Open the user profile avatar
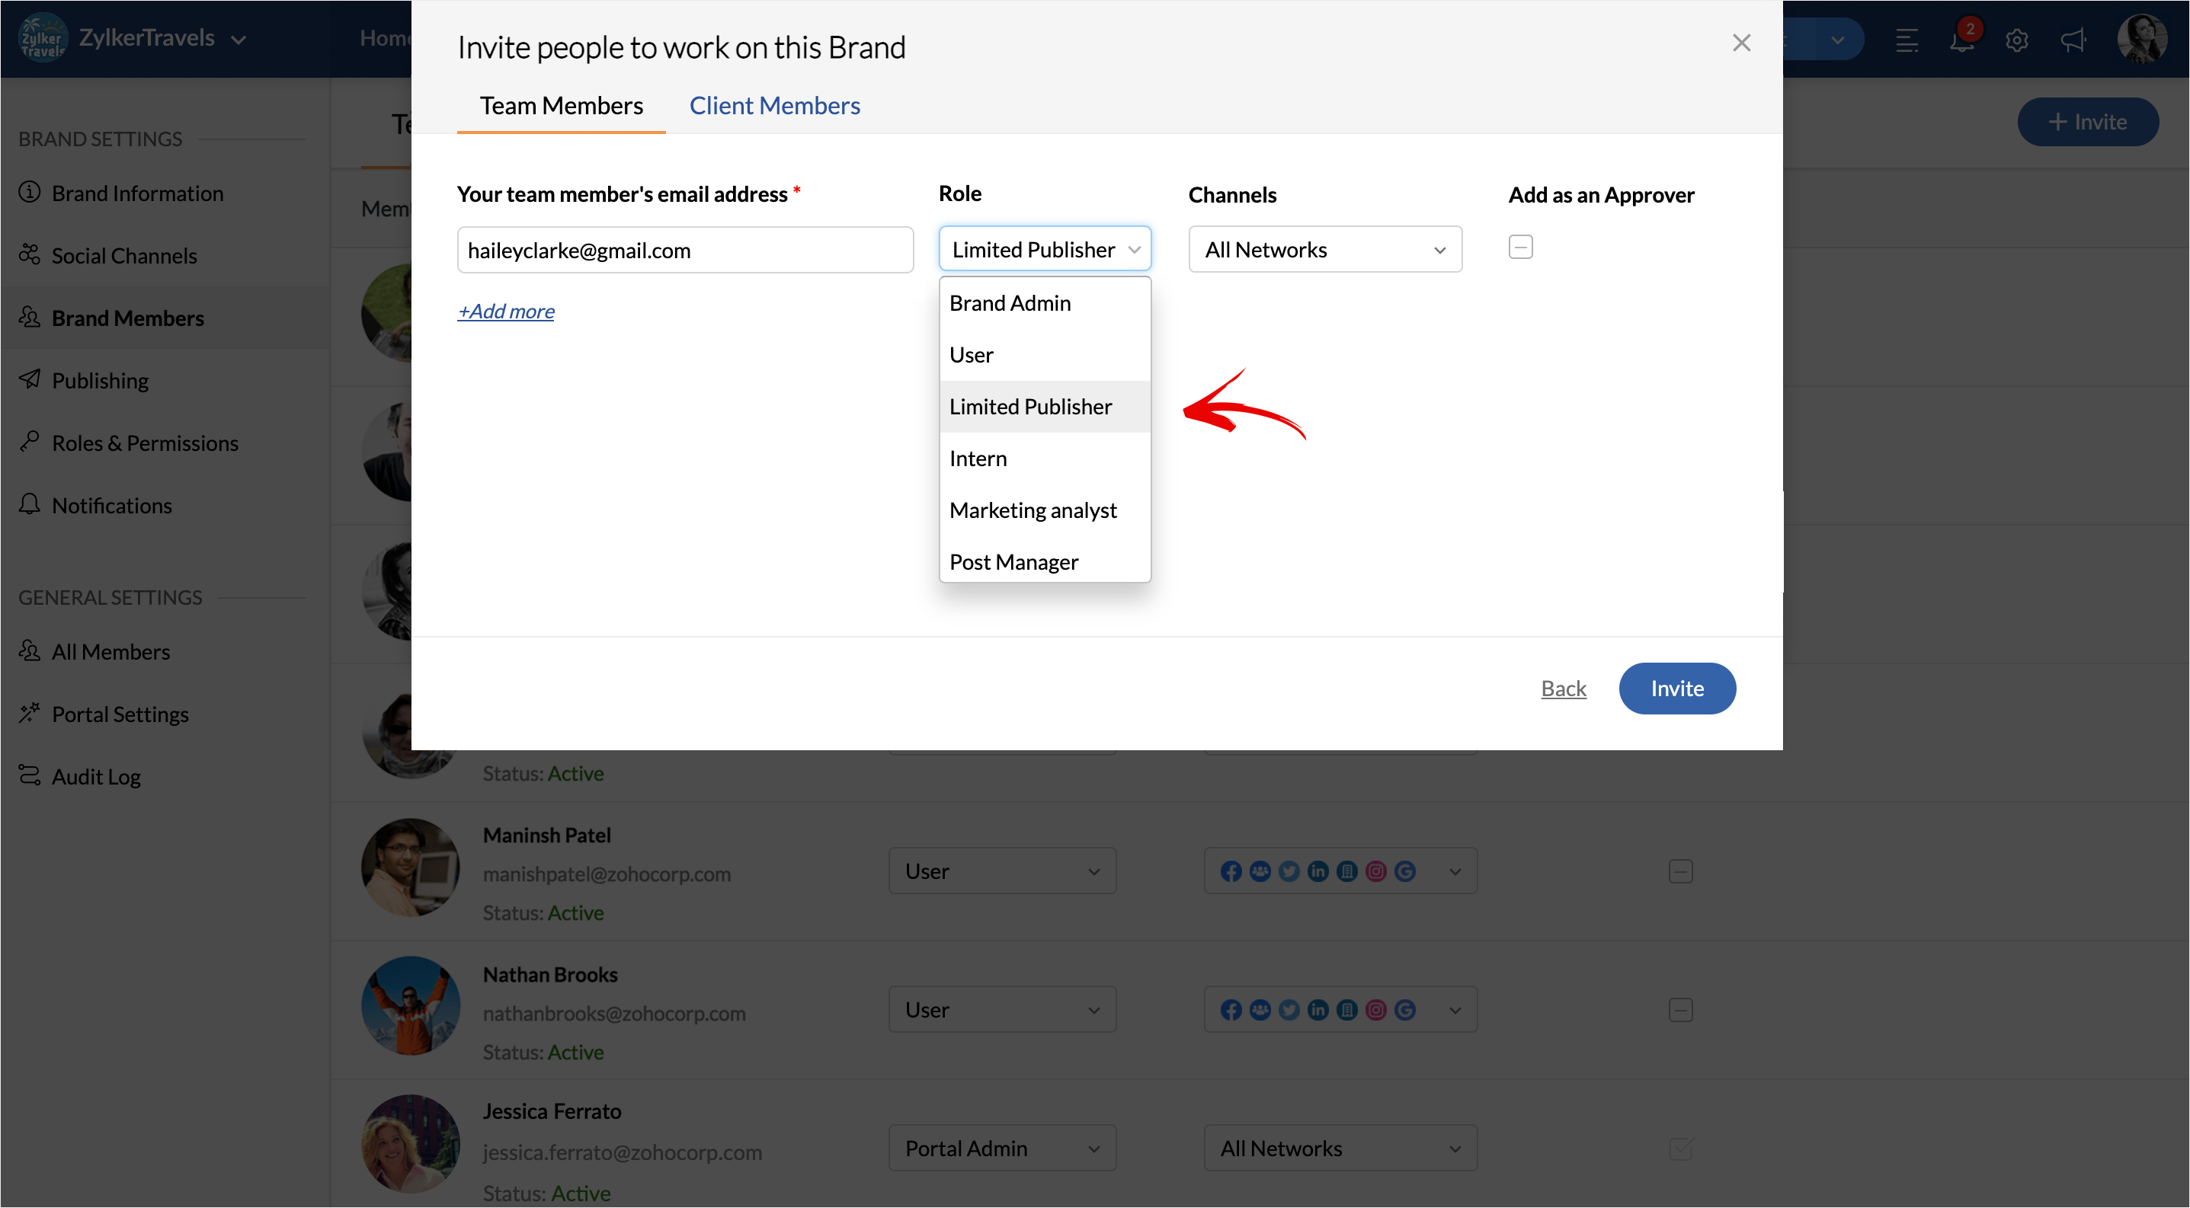Viewport: 2190px width, 1208px height. coord(2141,38)
